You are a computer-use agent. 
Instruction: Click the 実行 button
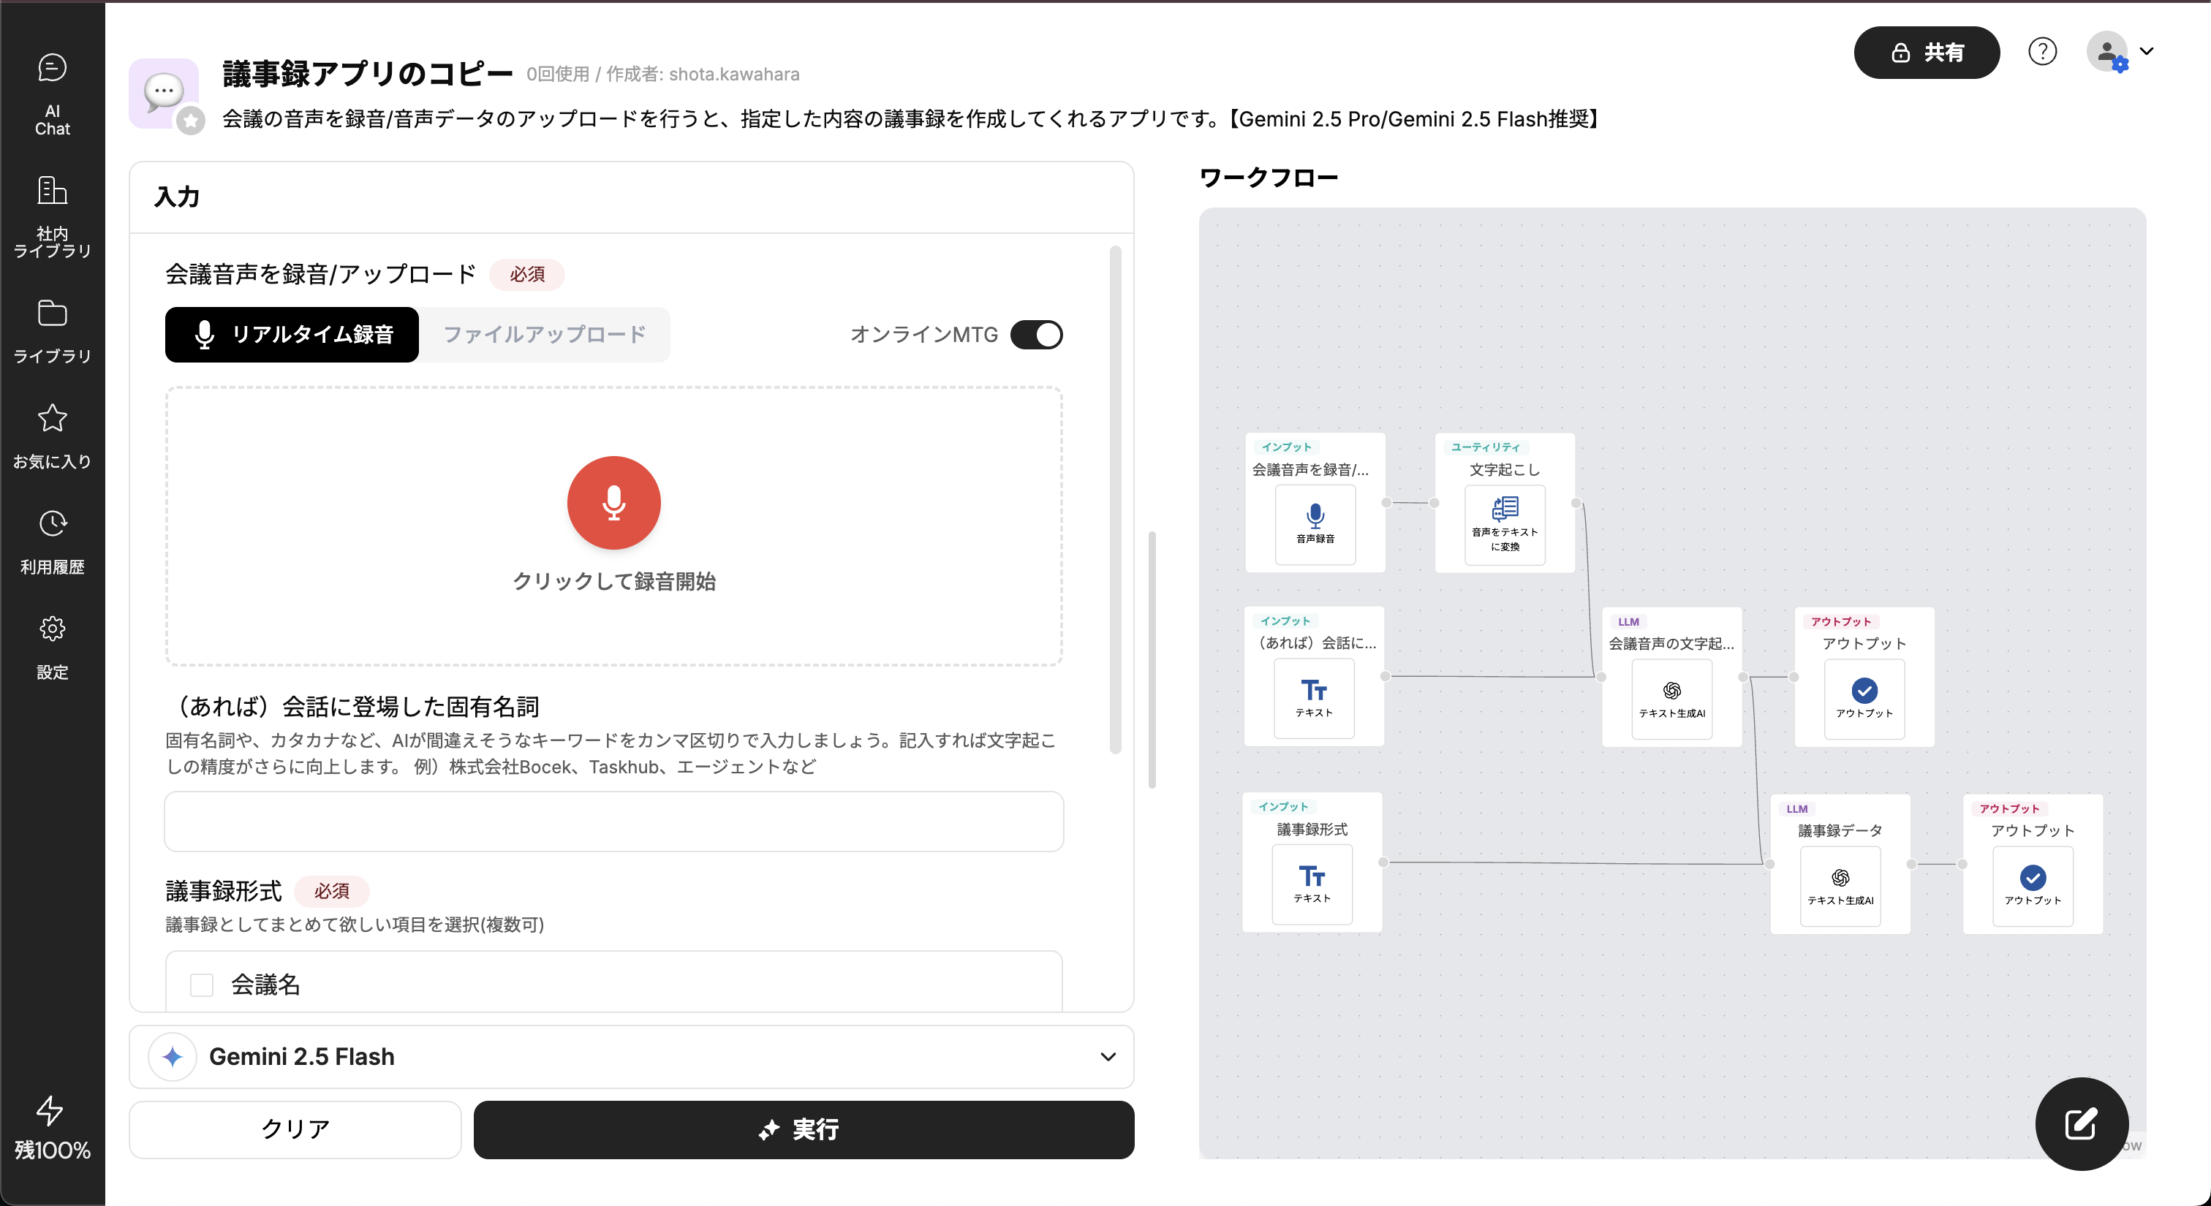pos(804,1130)
